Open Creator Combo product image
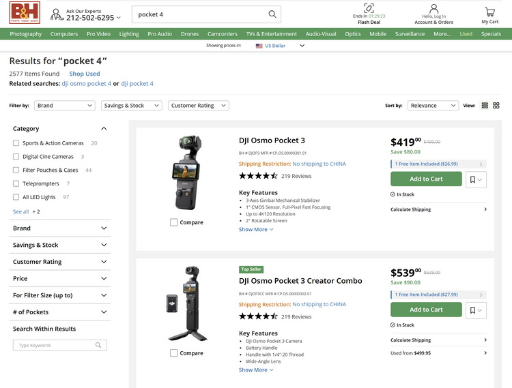 (x=187, y=304)
